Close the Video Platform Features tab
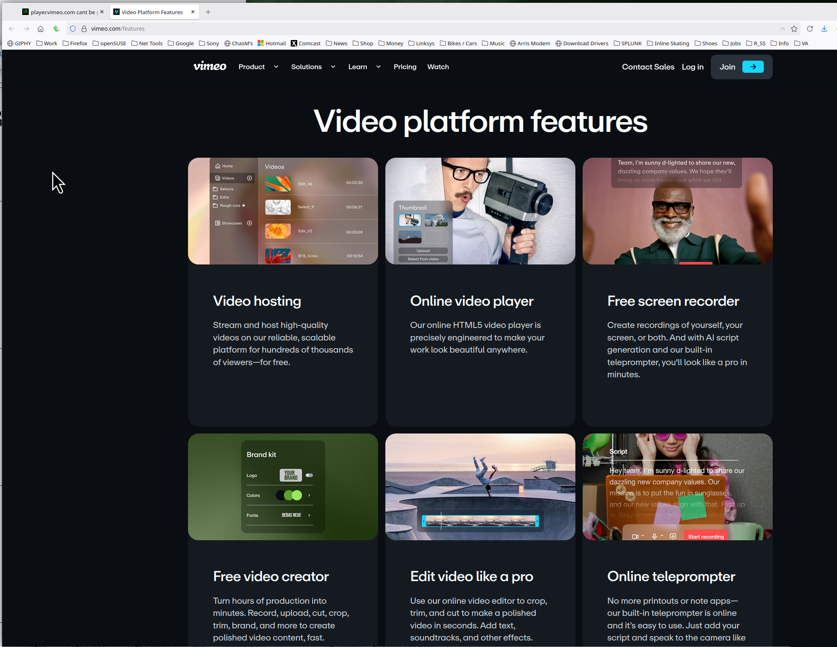This screenshot has width=837, height=647. click(x=193, y=12)
